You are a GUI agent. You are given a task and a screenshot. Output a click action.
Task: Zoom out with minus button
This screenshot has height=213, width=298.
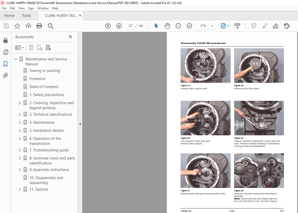(x=178, y=26)
